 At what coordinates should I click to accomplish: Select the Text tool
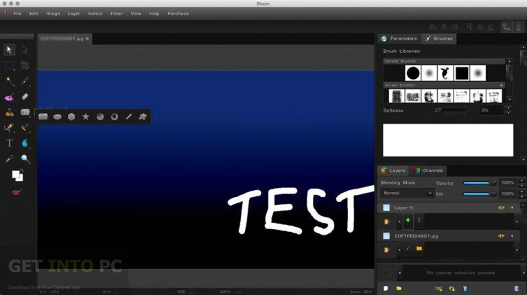[10, 143]
